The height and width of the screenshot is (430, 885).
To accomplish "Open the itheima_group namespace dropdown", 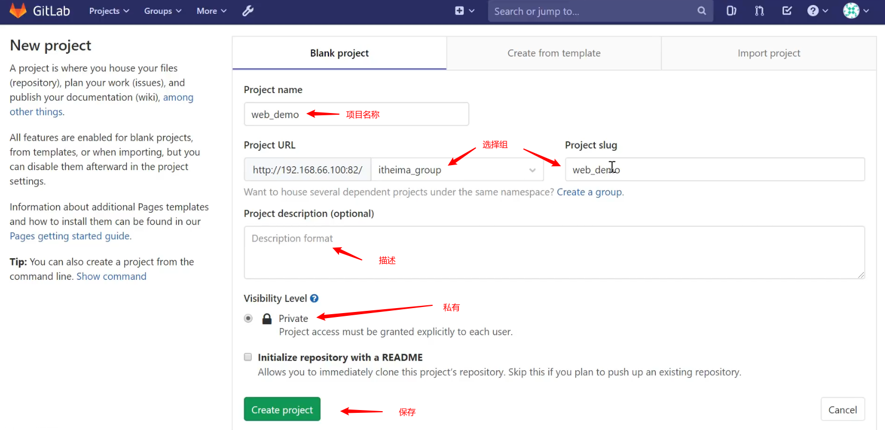I will pos(457,170).
